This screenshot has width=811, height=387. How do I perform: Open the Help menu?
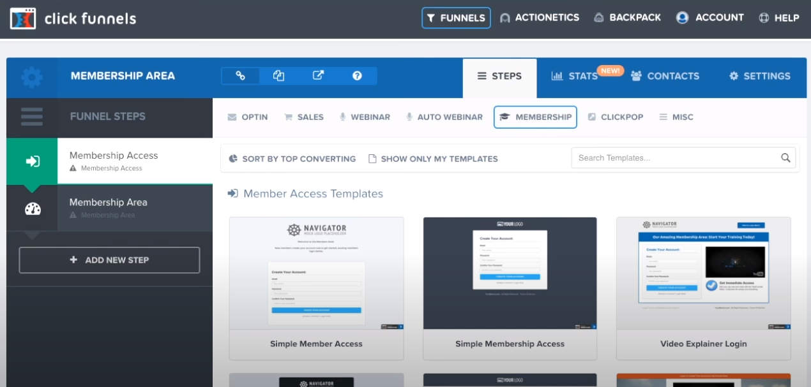tap(778, 18)
